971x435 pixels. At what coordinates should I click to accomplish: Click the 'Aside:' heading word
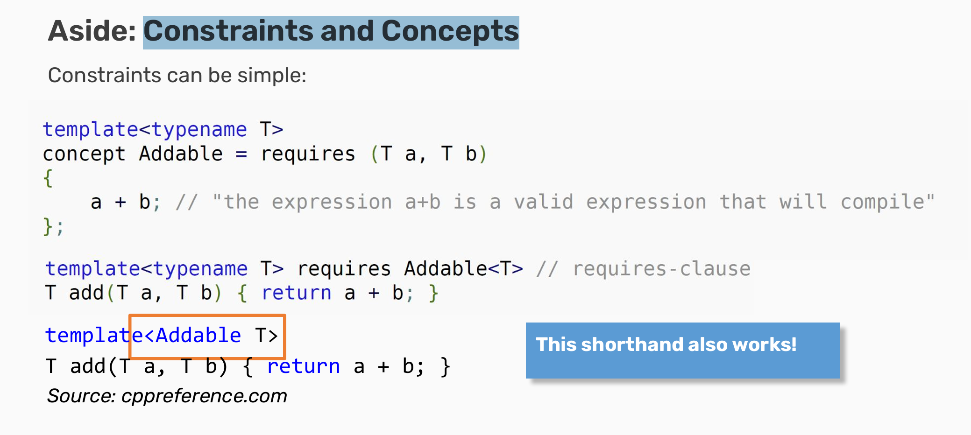pos(92,31)
